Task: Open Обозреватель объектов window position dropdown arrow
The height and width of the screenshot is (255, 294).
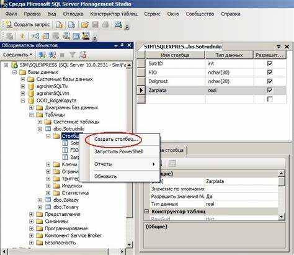Action: click(116, 45)
